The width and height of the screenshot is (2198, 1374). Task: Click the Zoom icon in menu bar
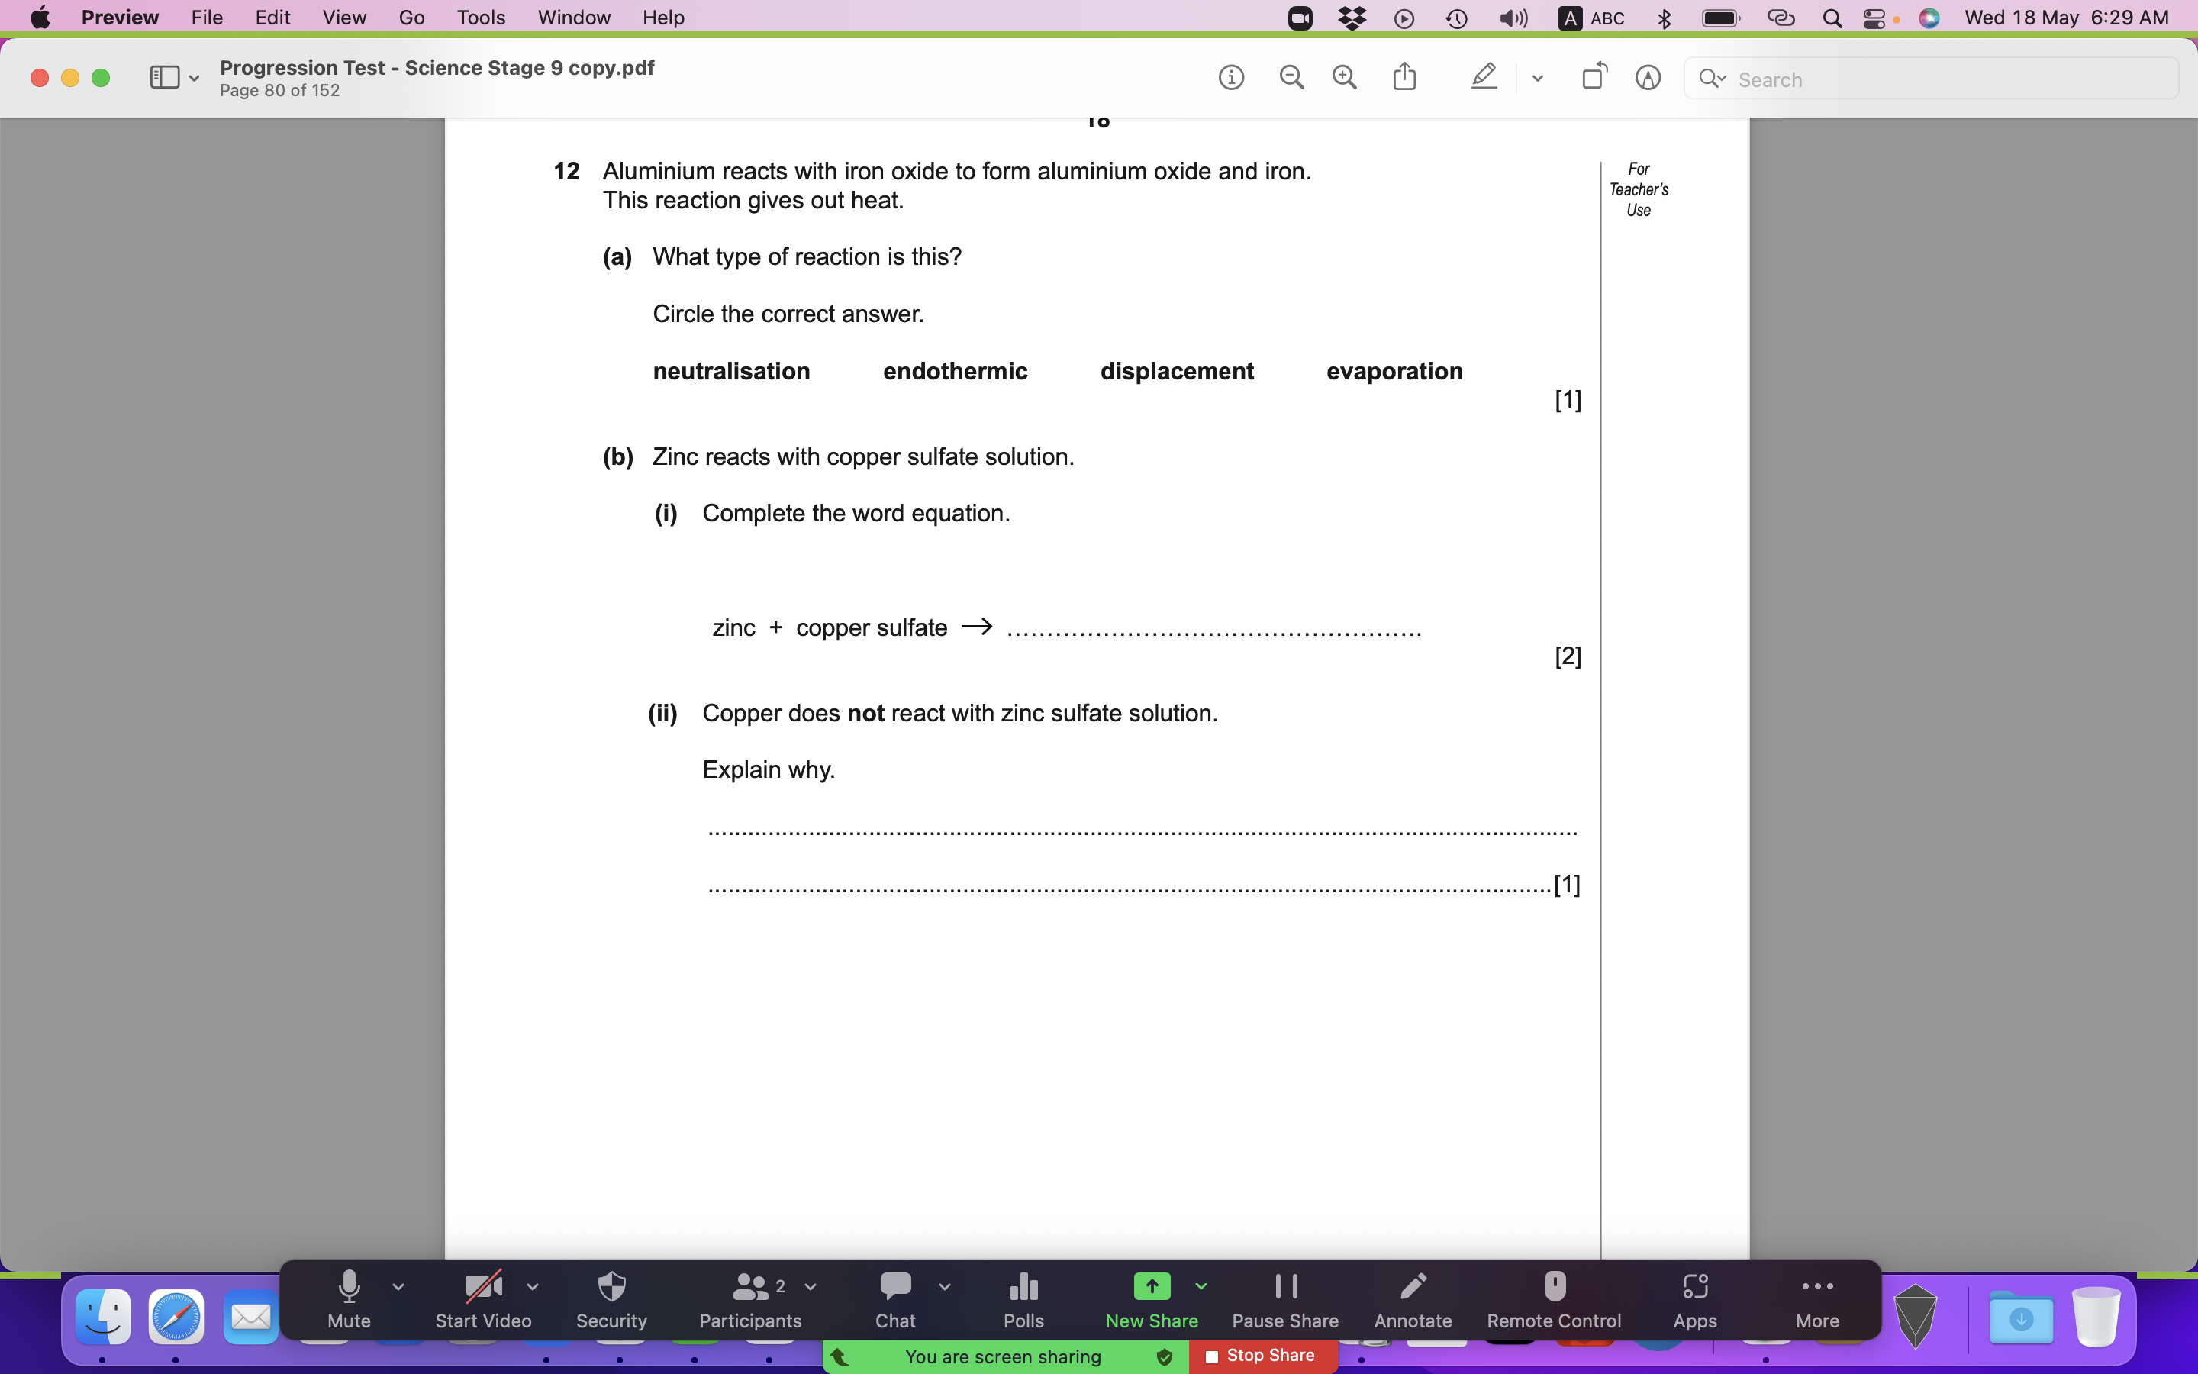pyautogui.click(x=1300, y=18)
